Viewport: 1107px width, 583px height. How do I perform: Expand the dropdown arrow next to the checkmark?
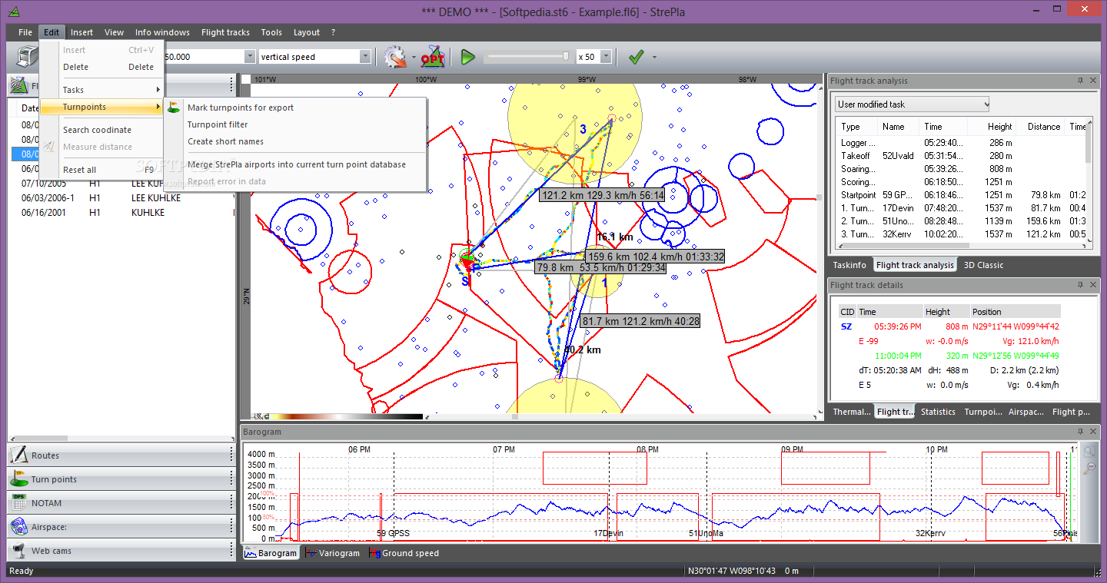point(654,57)
